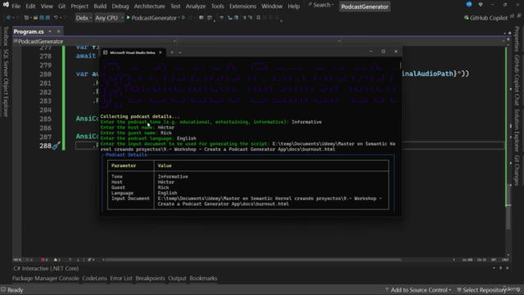Viewport: 524px width, 295px height.
Task: Select the Program.cs editor tab
Action: (x=29, y=31)
